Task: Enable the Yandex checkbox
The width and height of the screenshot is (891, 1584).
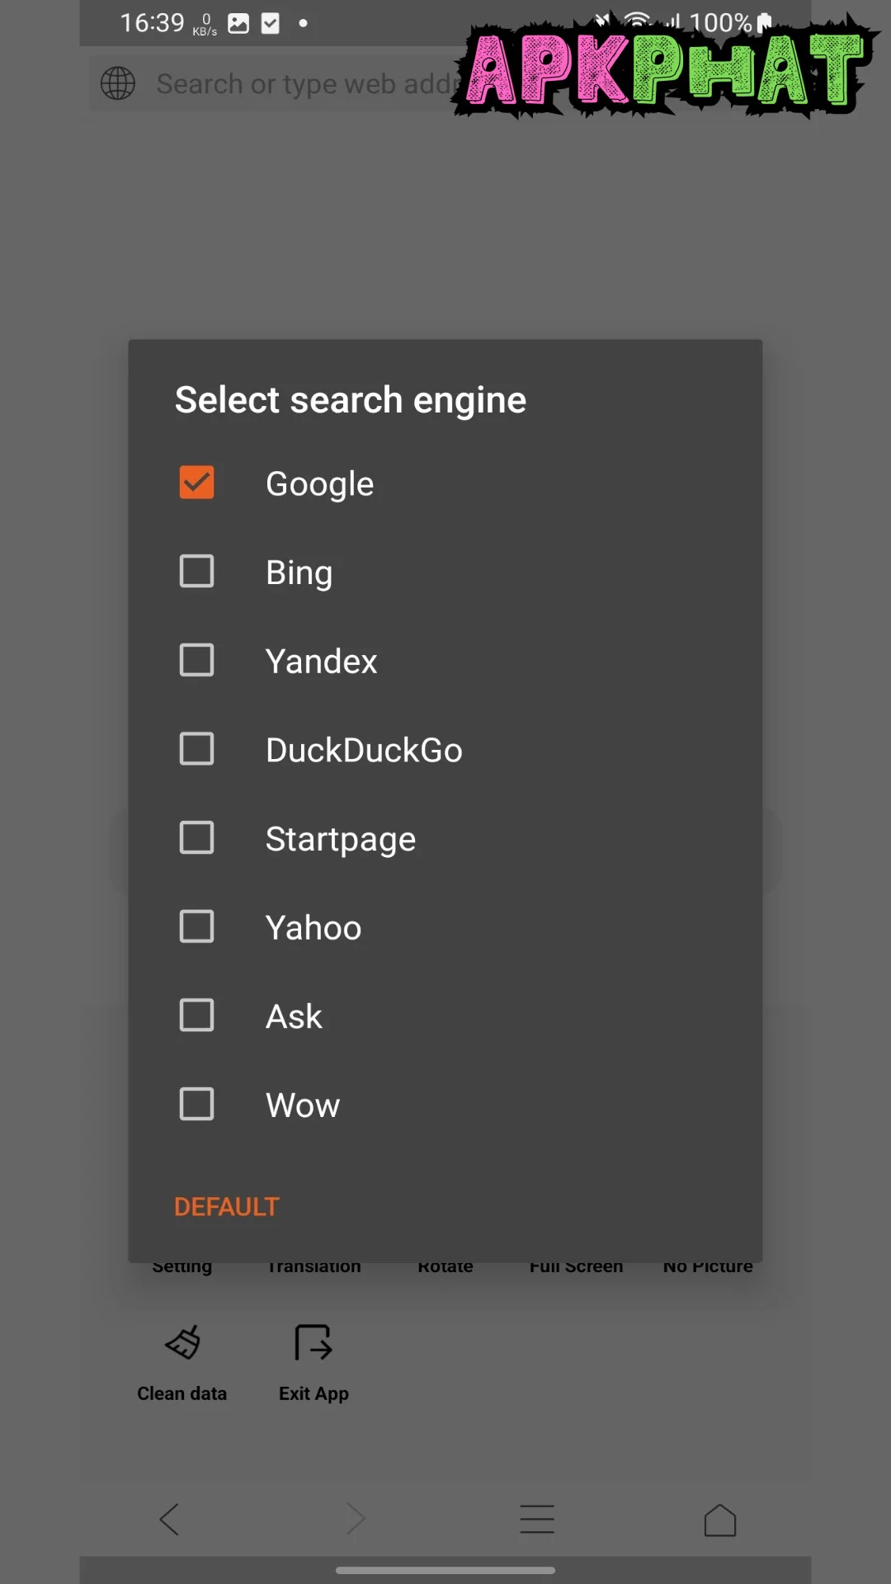Action: click(196, 661)
